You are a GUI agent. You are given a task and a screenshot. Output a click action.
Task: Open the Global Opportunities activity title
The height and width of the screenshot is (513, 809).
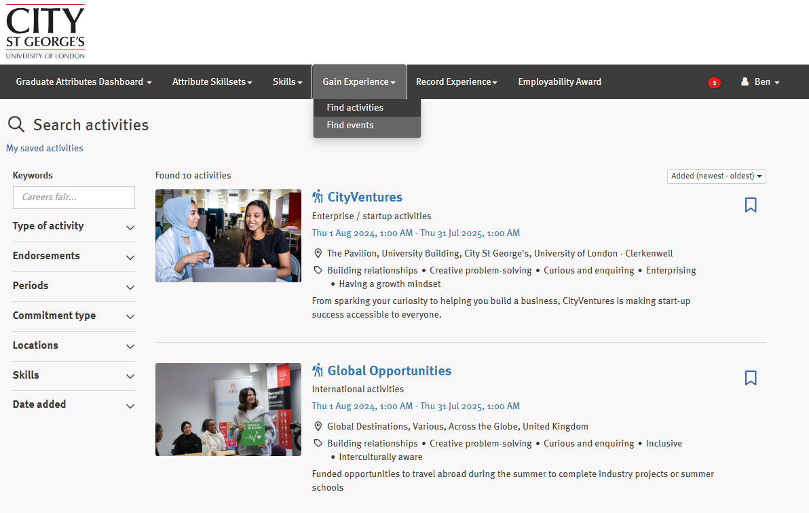tap(389, 370)
